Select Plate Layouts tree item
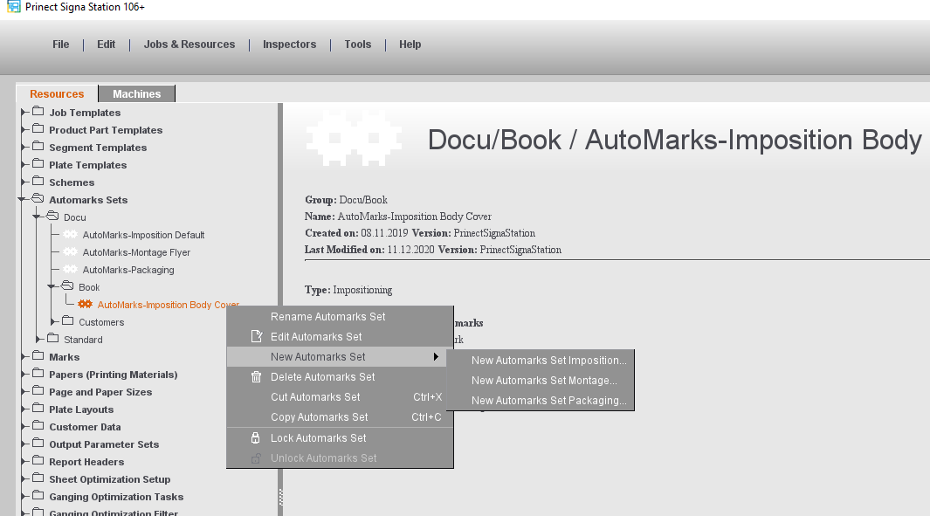The image size is (930, 516). [x=81, y=409]
